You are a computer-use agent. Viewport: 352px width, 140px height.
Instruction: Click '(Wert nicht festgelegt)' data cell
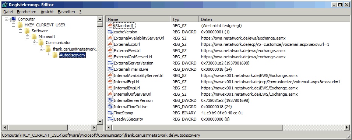tap(221, 25)
